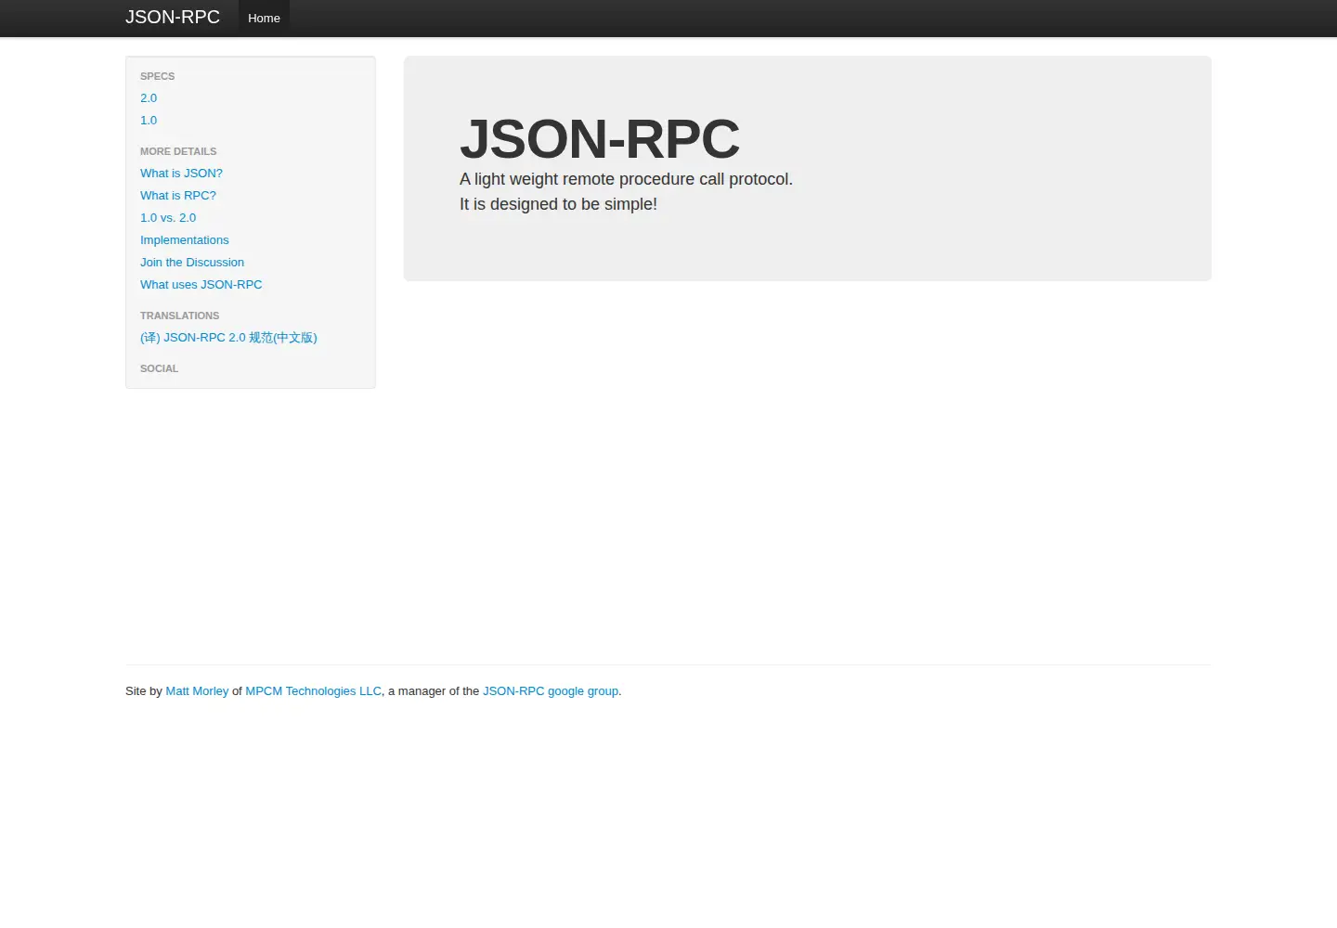Open the JSON-RPC google group link

click(x=551, y=691)
